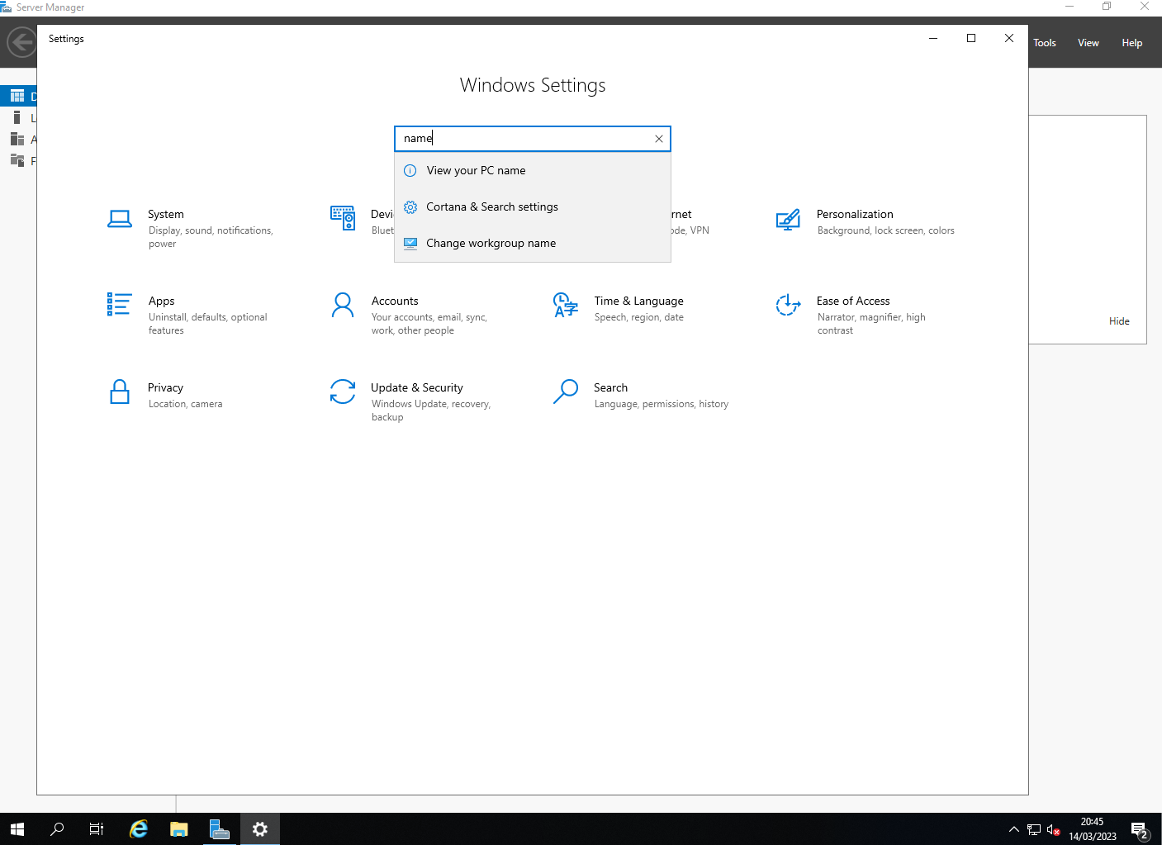The width and height of the screenshot is (1162, 845).
Task: Expand the system tray hidden icons
Action: point(1013,829)
